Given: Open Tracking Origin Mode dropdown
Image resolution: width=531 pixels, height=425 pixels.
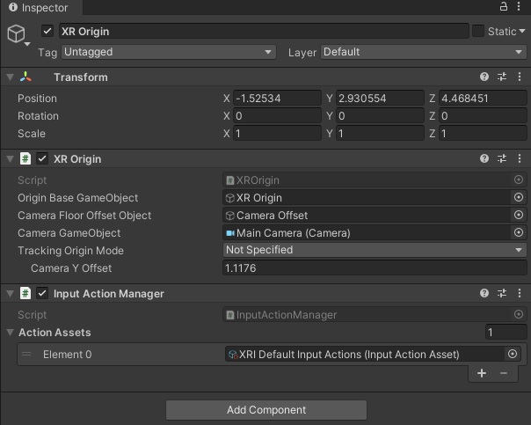Looking at the screenshot, I should tap(375, 250).
